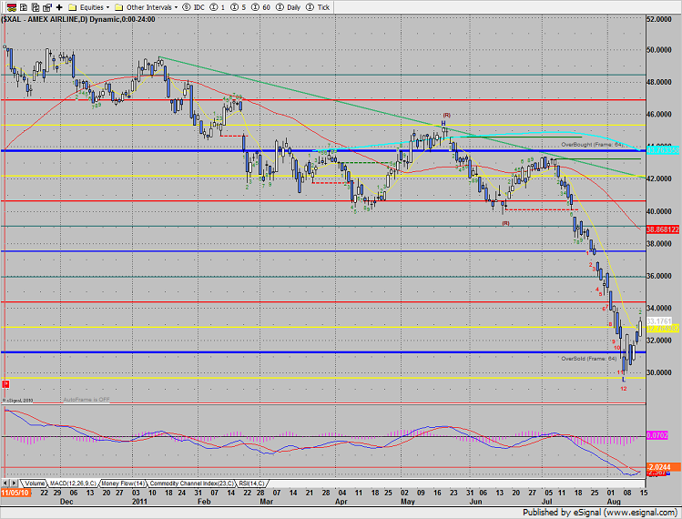The image size is (682, 519).
Task: Click the second toolbar icon beside the link icon
Action: [x=24, y=7]
